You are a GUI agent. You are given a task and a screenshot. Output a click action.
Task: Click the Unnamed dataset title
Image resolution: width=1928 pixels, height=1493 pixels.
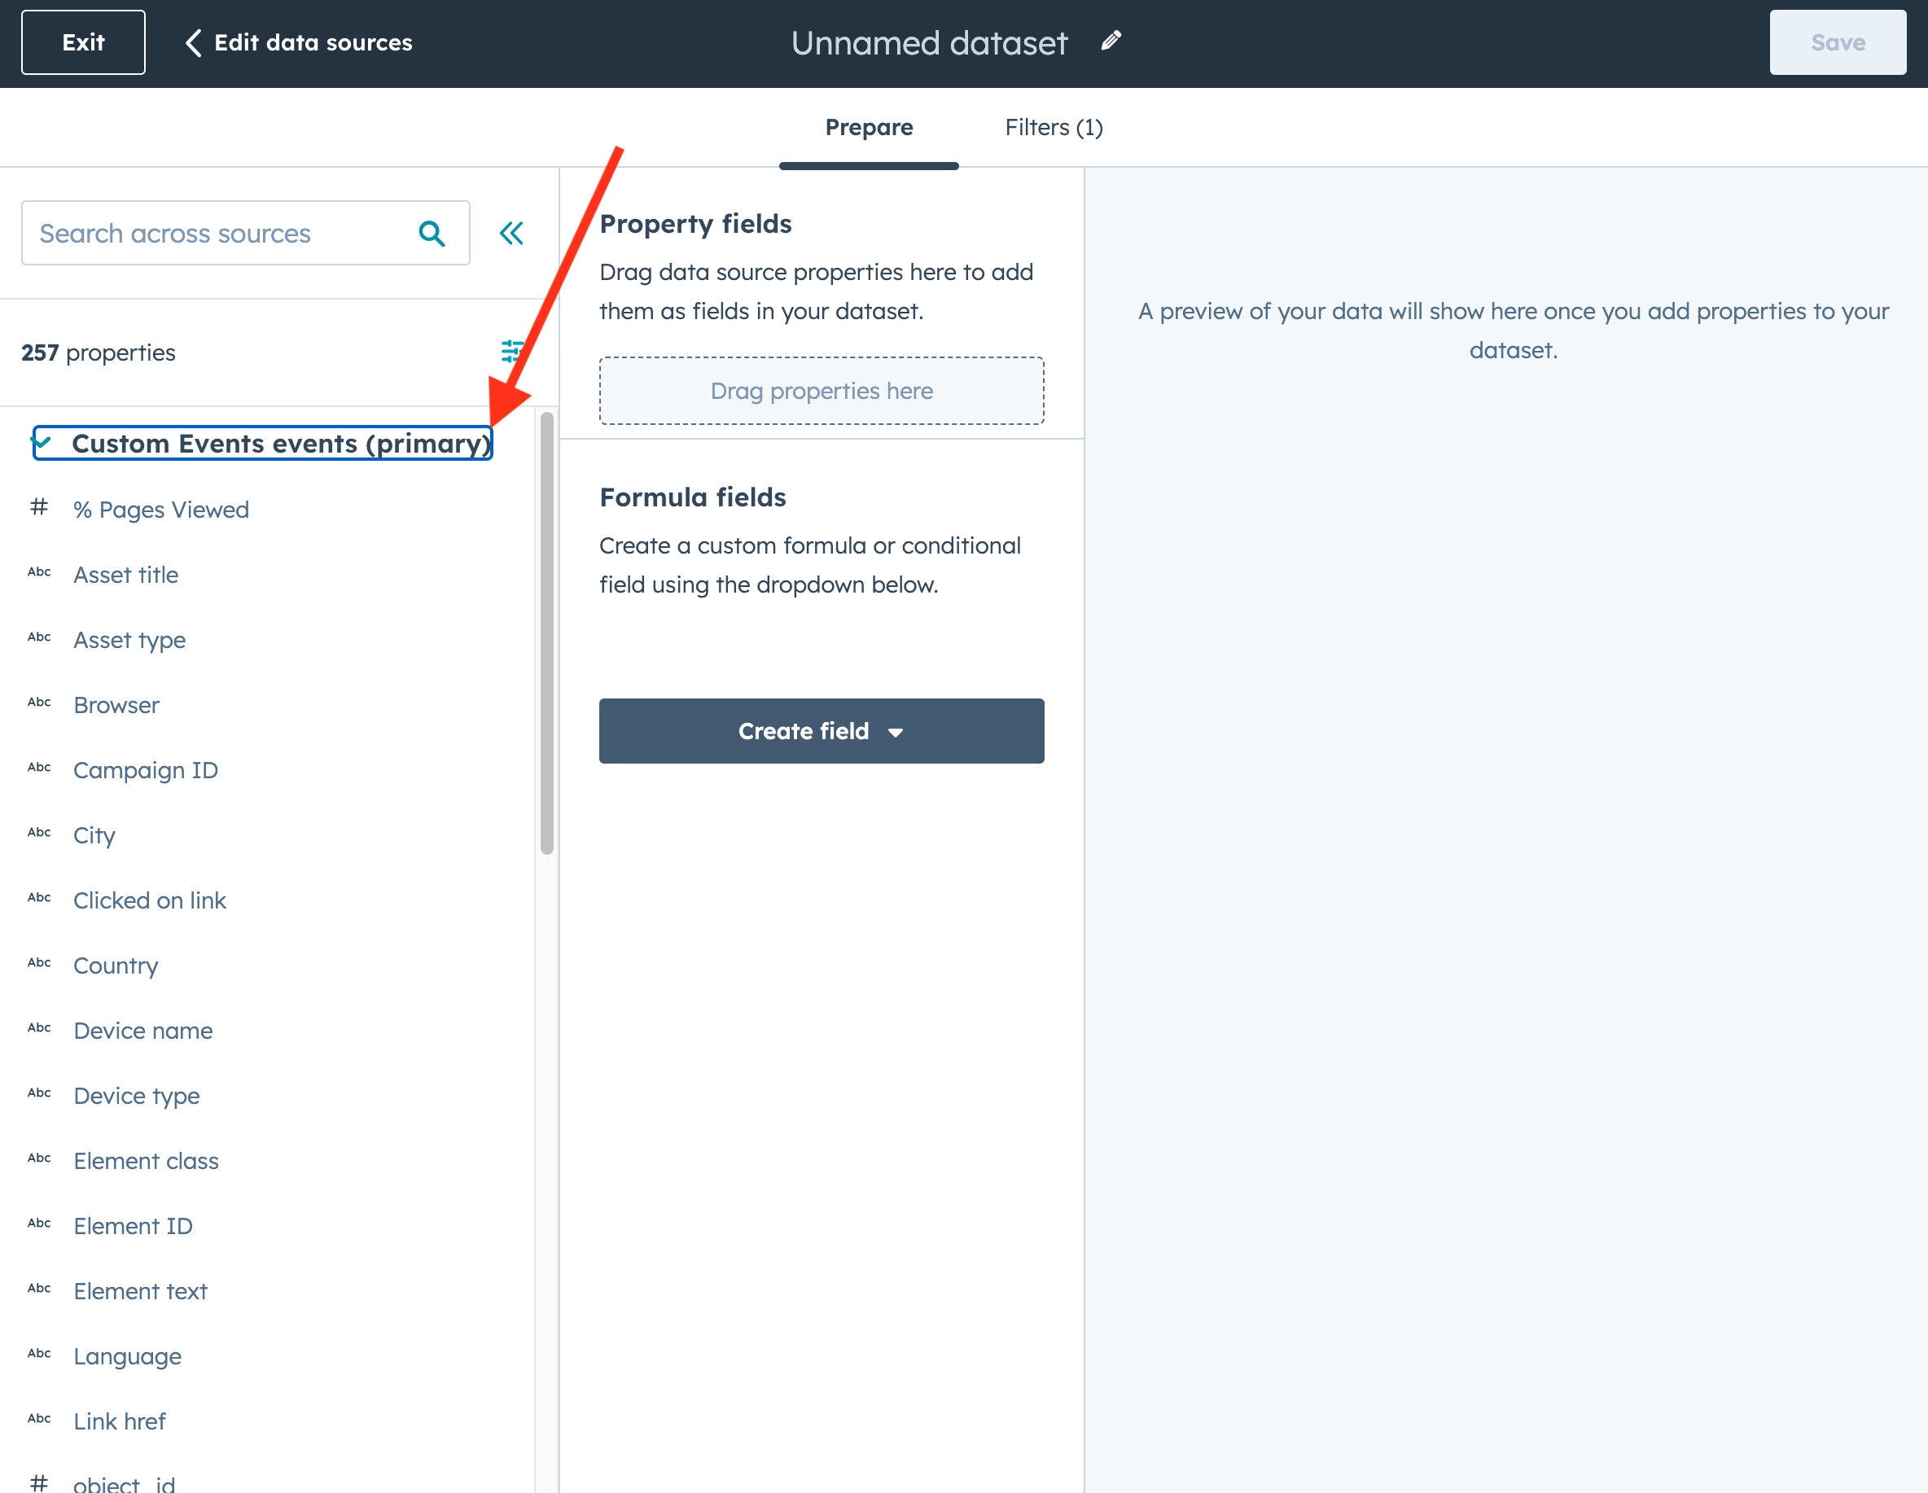tap(929, 42)
